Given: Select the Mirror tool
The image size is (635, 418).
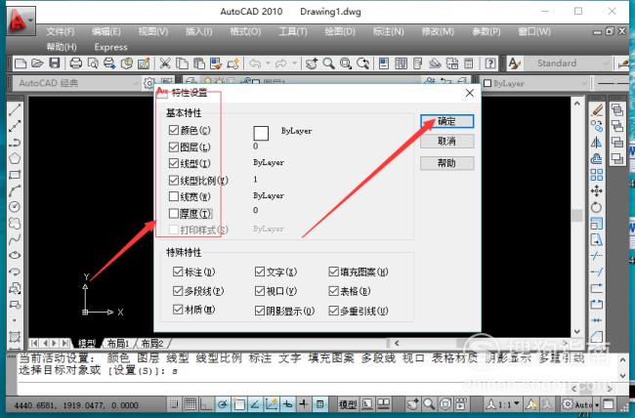Looking at the screenshot, I should point(597,143).
